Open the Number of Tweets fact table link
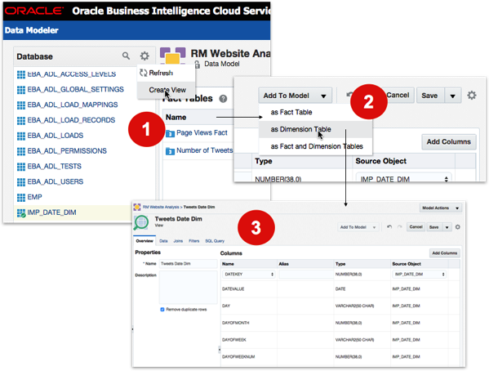The image size is (489, 371). point(205,150)
